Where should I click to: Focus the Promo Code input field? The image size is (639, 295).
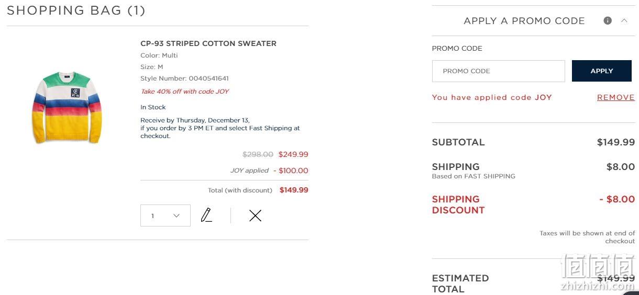click(x=498, y=71)
